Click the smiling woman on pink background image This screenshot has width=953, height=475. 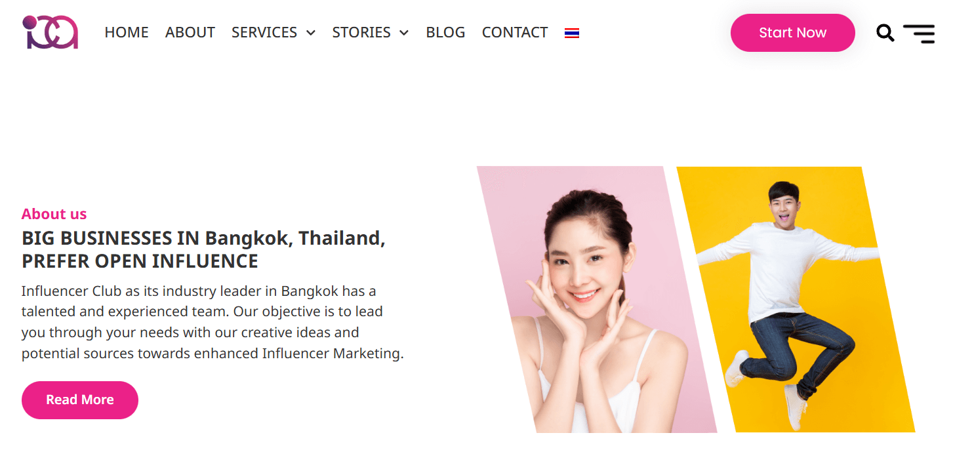coord(596,299)
